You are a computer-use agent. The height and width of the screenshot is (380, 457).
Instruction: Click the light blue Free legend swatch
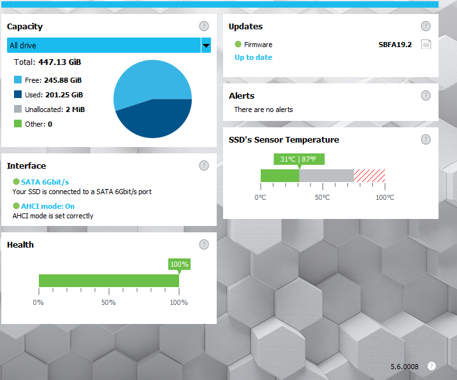pos(18,80)
